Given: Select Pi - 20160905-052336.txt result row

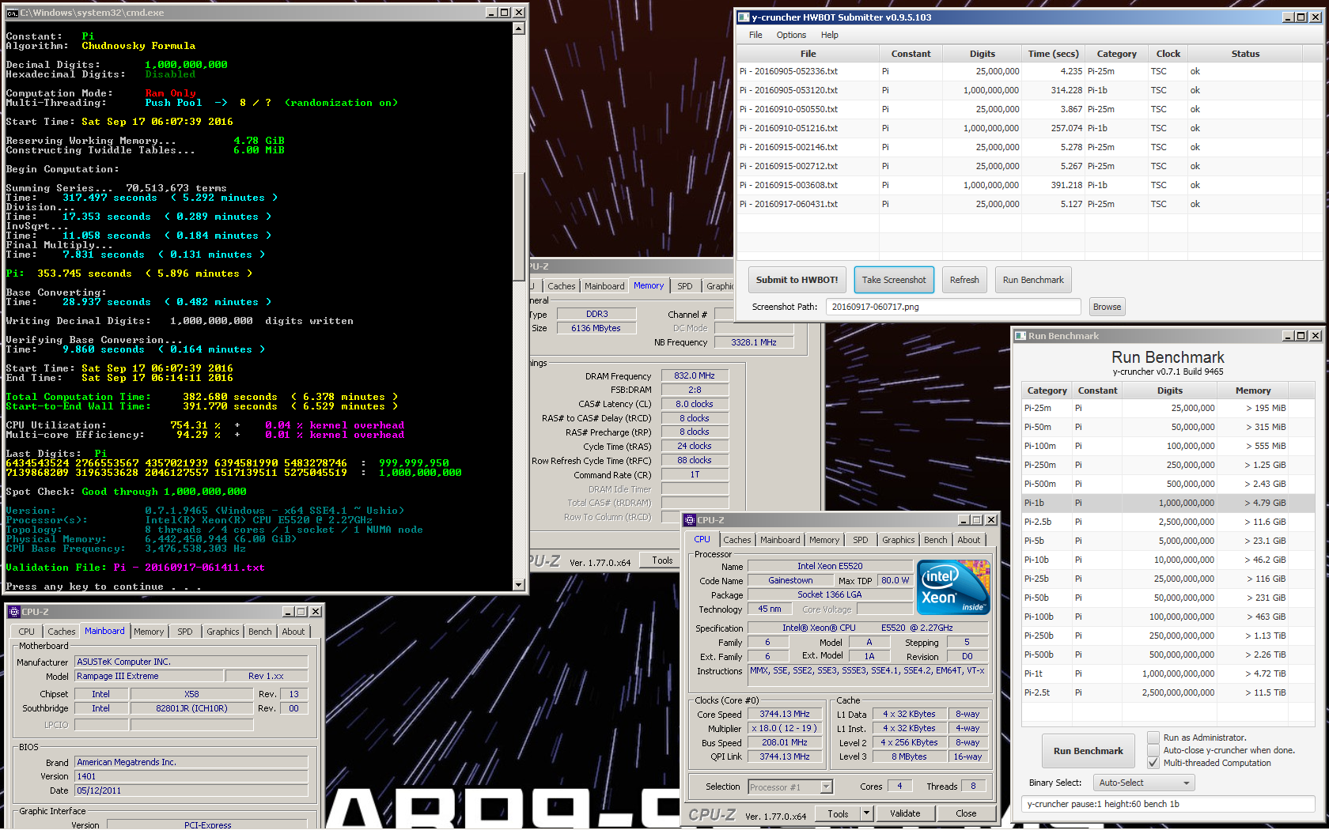Looking at the screenshot, I should (x=1029, y=71).
